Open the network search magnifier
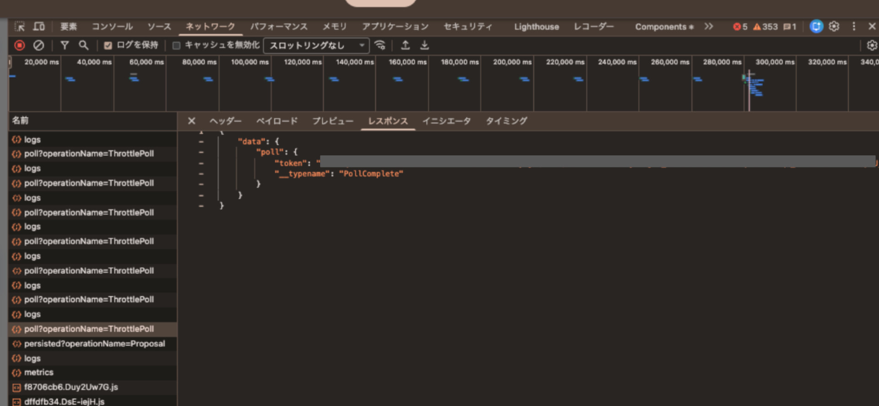This screenshot has height=406, width=879. pos(83,45)
